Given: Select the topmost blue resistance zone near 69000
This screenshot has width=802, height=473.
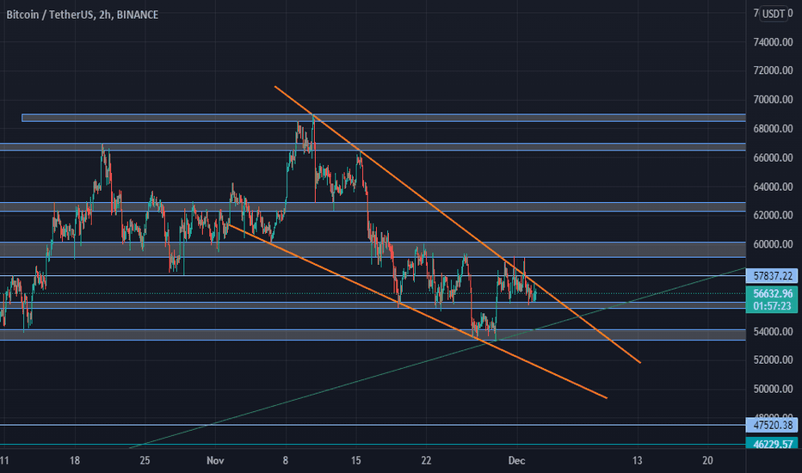Looking at the screenshot, I should click(384, 118).
